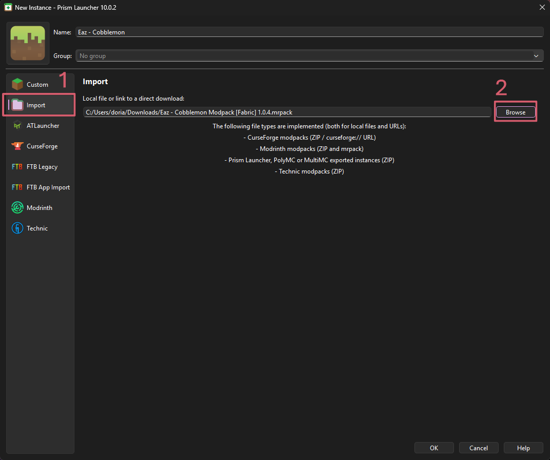The image size is (550, 460).
Task: Select the green Modrinth wrench icon
Action: (17, 207)
